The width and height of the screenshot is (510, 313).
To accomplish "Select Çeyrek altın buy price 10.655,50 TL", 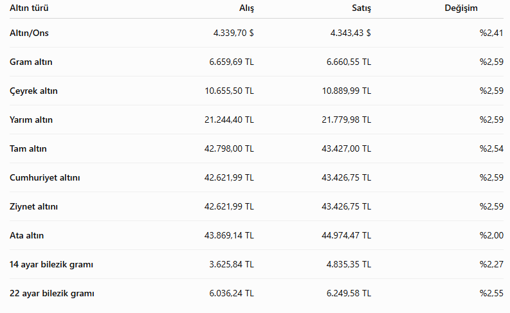I will (x=230, y=91).
